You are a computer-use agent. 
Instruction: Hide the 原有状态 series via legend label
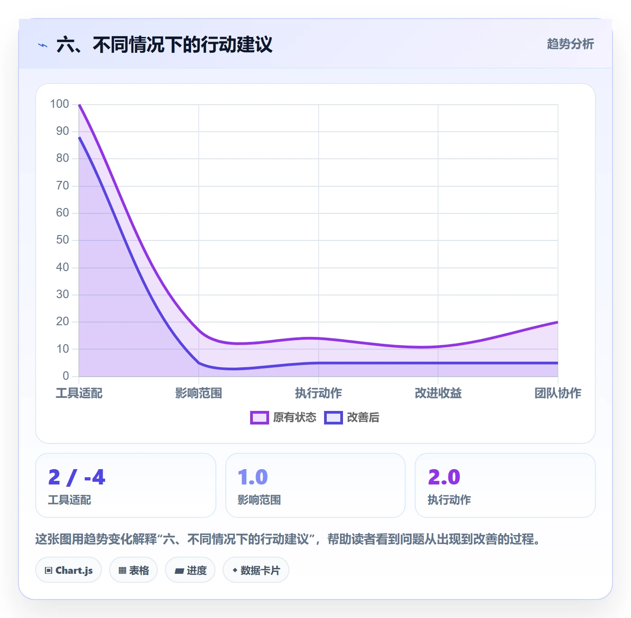[x=295, y=418]
